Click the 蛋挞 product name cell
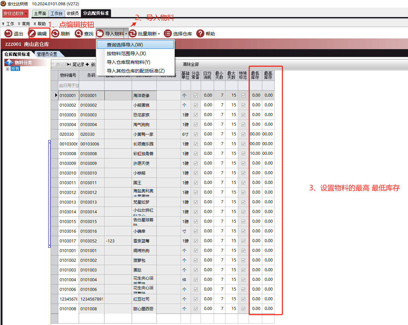Viewport: 408px width, 325px height. tap(144, 270)
